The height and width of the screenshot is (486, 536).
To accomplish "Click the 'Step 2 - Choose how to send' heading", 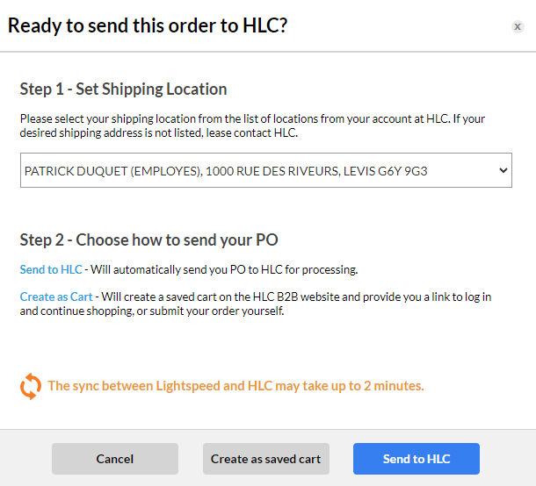I will click(x=148, y=239).
